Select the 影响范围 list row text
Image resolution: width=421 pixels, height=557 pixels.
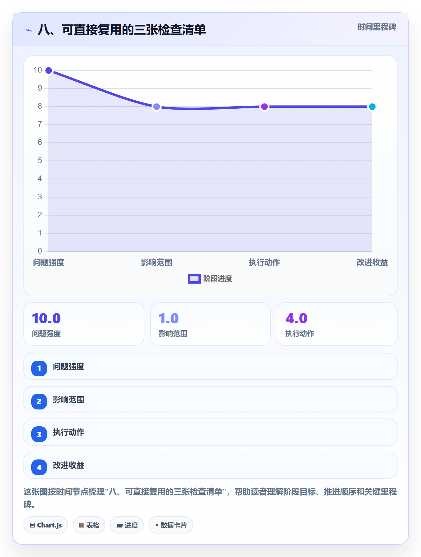click(69, 400)
